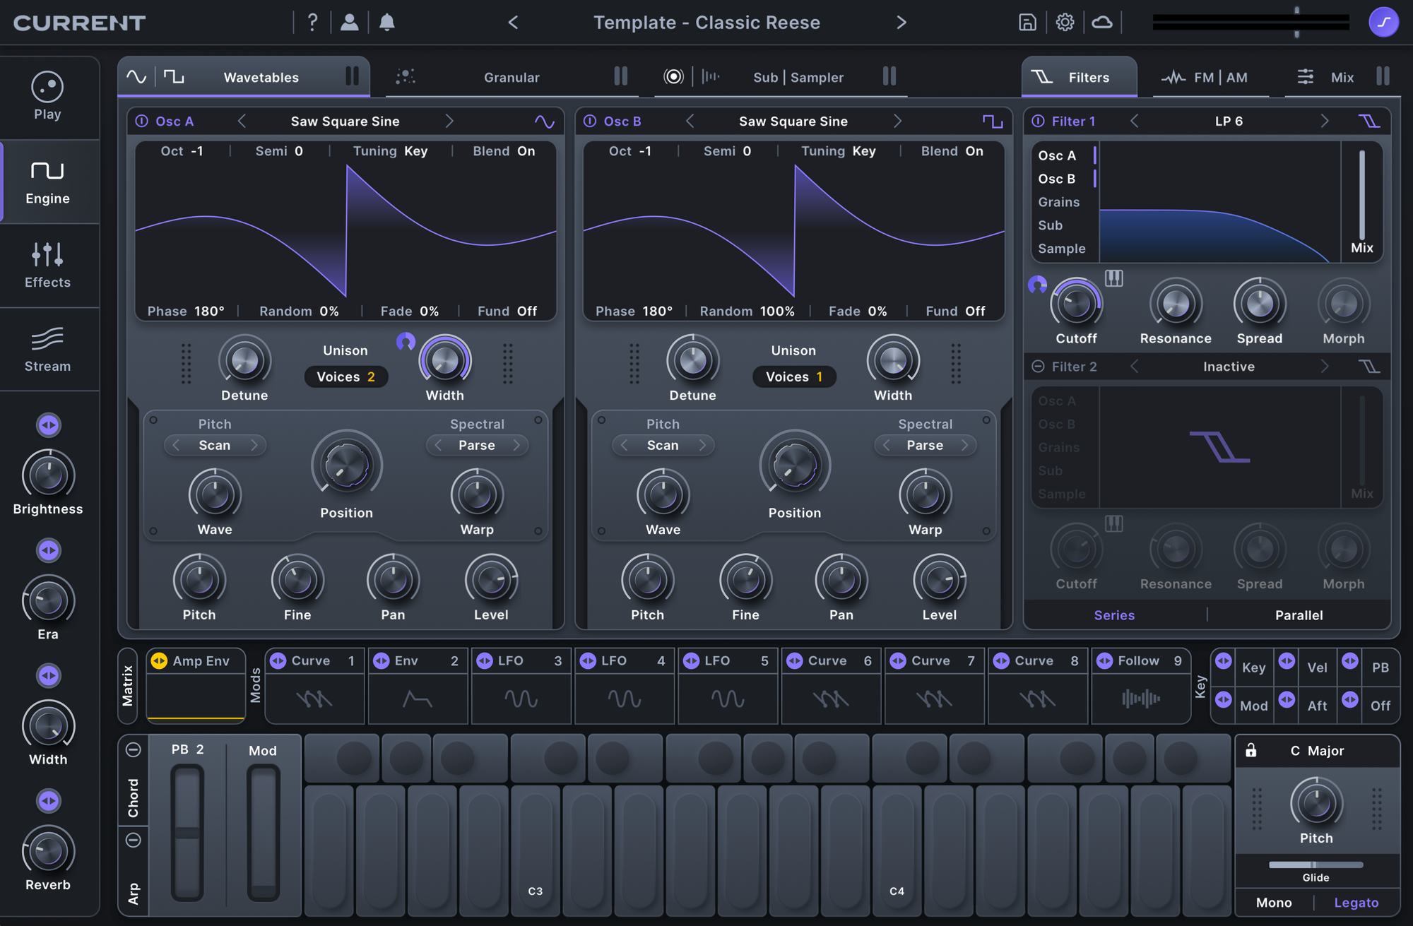This screenshot has width=1413, height=926.
Task: Click the lock icon beside C Major
Action: (x=1251, y=750)
